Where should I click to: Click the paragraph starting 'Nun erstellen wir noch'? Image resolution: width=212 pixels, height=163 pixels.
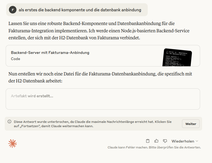100,77
